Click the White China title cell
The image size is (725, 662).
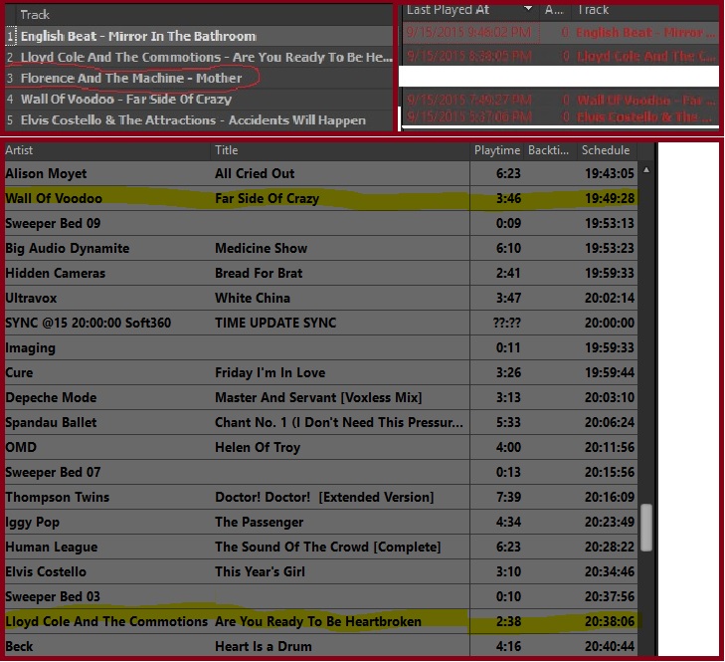coord(253,298)
